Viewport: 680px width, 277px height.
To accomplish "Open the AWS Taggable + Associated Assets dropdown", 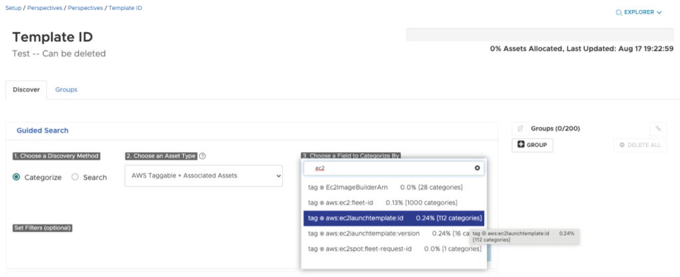I will click(203, 176).
